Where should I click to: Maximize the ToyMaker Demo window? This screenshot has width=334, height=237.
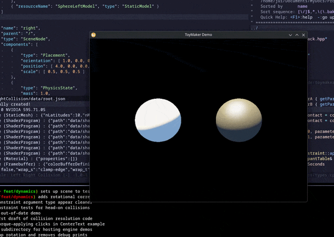pyautogui.click(x=297, y=35)
